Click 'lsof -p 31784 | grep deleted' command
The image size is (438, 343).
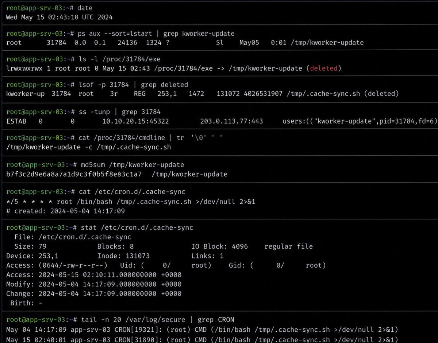pyautogui.click(x=133, y=85)
